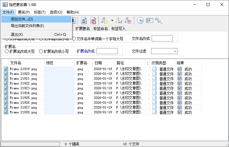Click the file name Frame 21921.png

click(x=23, y=79)
